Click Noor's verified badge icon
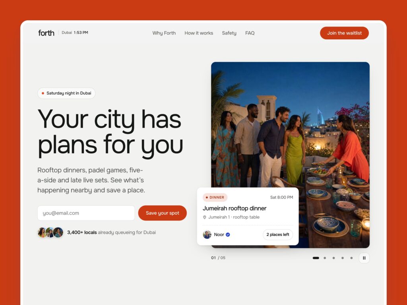The image size is (407, 305). (228, 235)
